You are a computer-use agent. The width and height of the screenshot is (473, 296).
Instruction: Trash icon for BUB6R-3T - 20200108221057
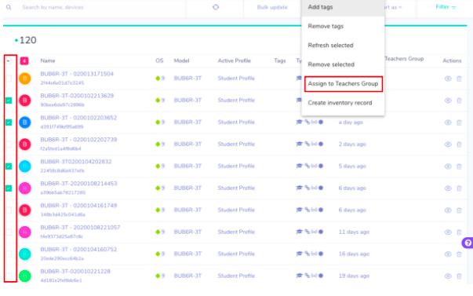pos(459,232)
